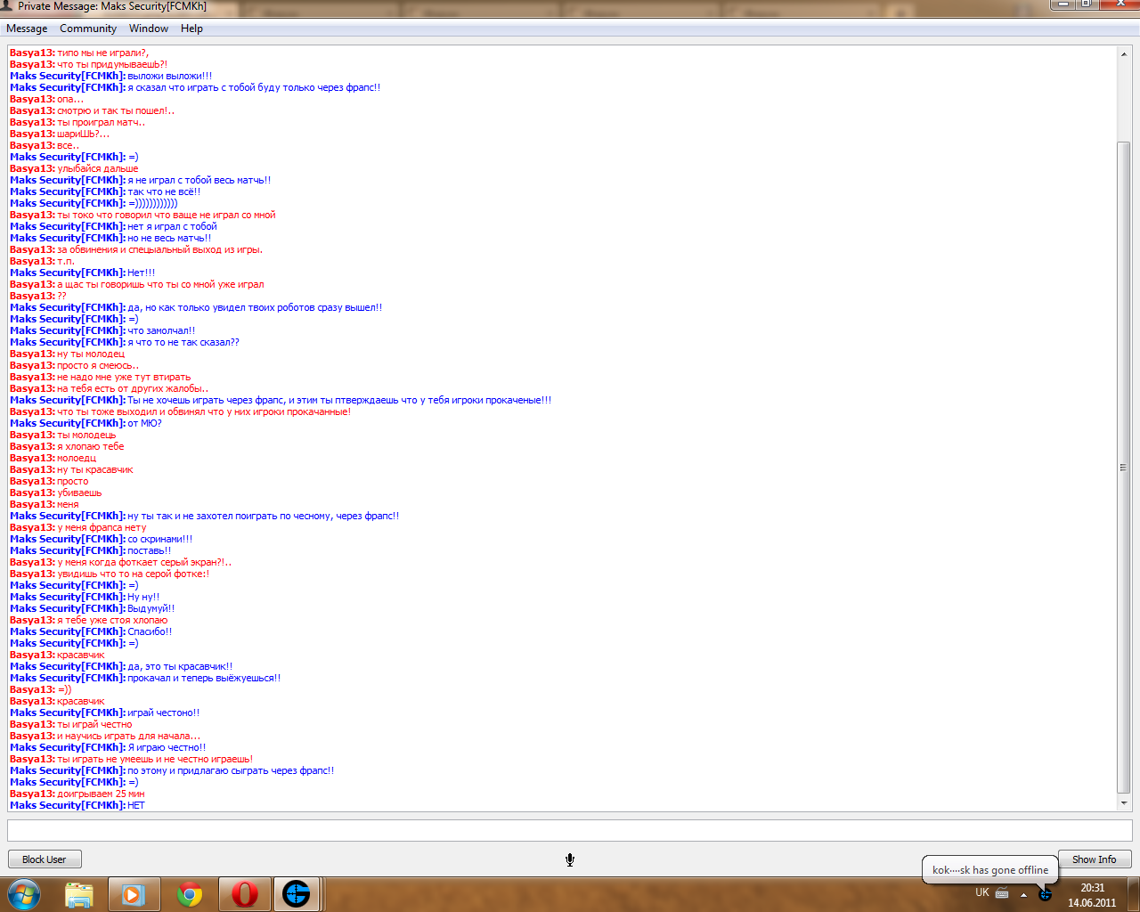
Task: Click the message 'улыбайся дальше'
Action: (98, 168)
